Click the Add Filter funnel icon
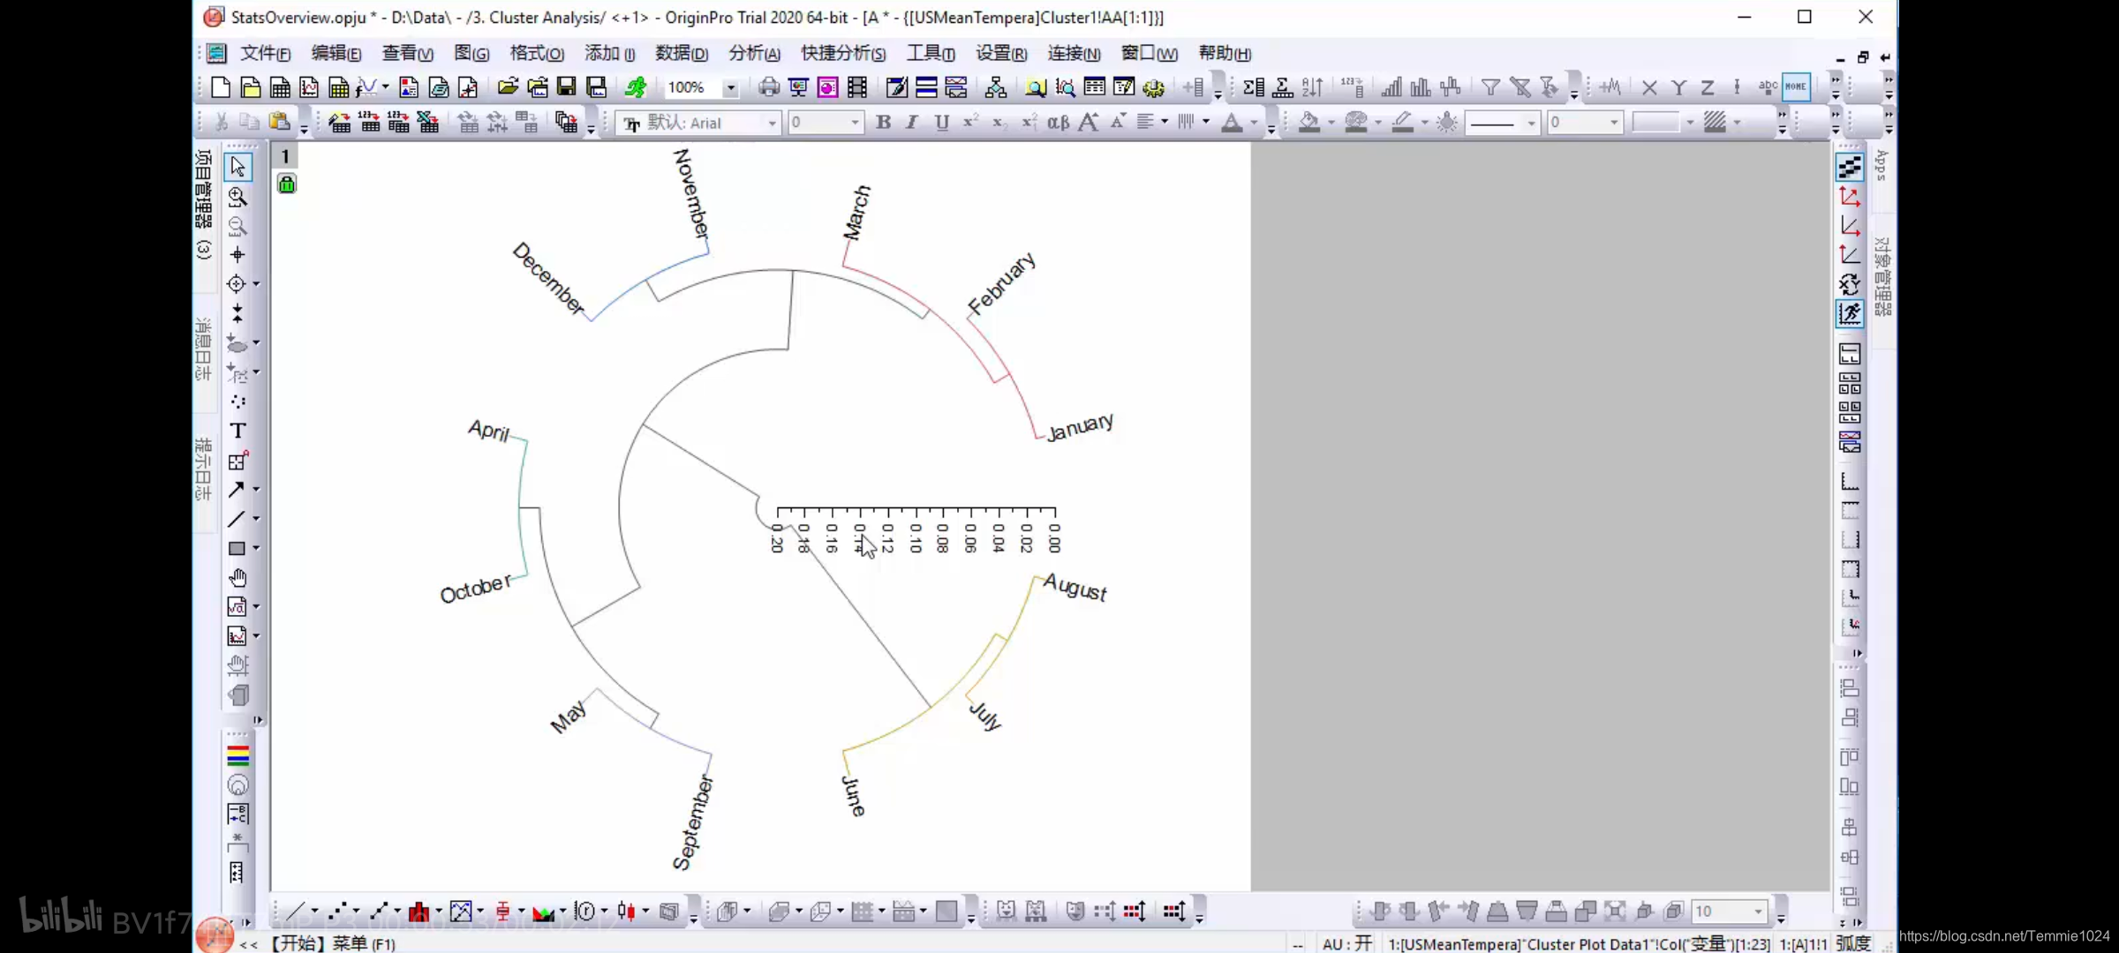Screen dimensions: 2119x953 [1490, 87]
